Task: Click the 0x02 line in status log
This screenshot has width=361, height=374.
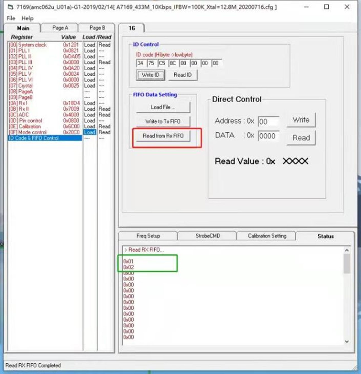Action: click(128, 267)
